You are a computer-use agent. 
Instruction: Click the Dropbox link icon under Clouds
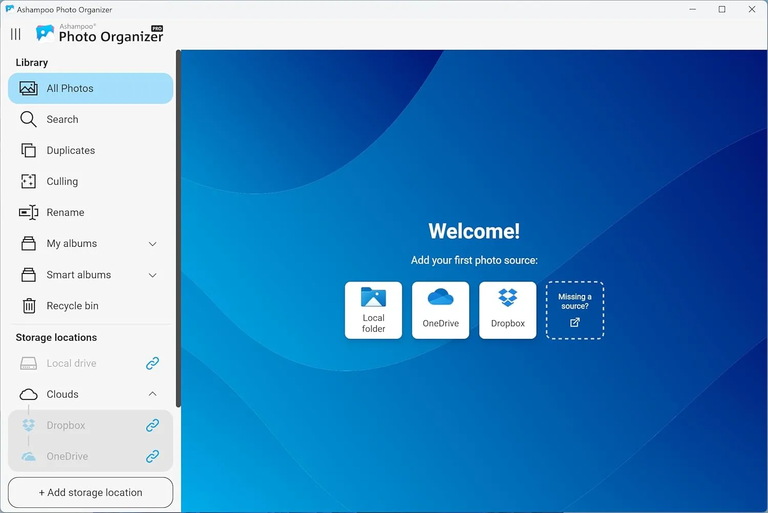[x=152, y=425]
